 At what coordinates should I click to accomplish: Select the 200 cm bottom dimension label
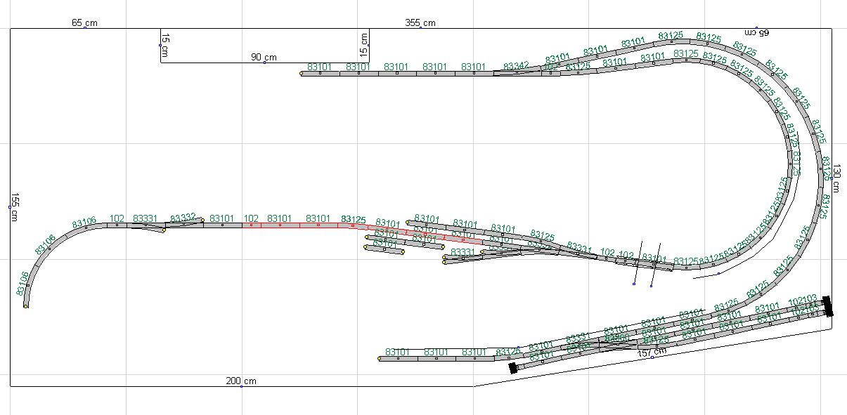pos(241,381)
